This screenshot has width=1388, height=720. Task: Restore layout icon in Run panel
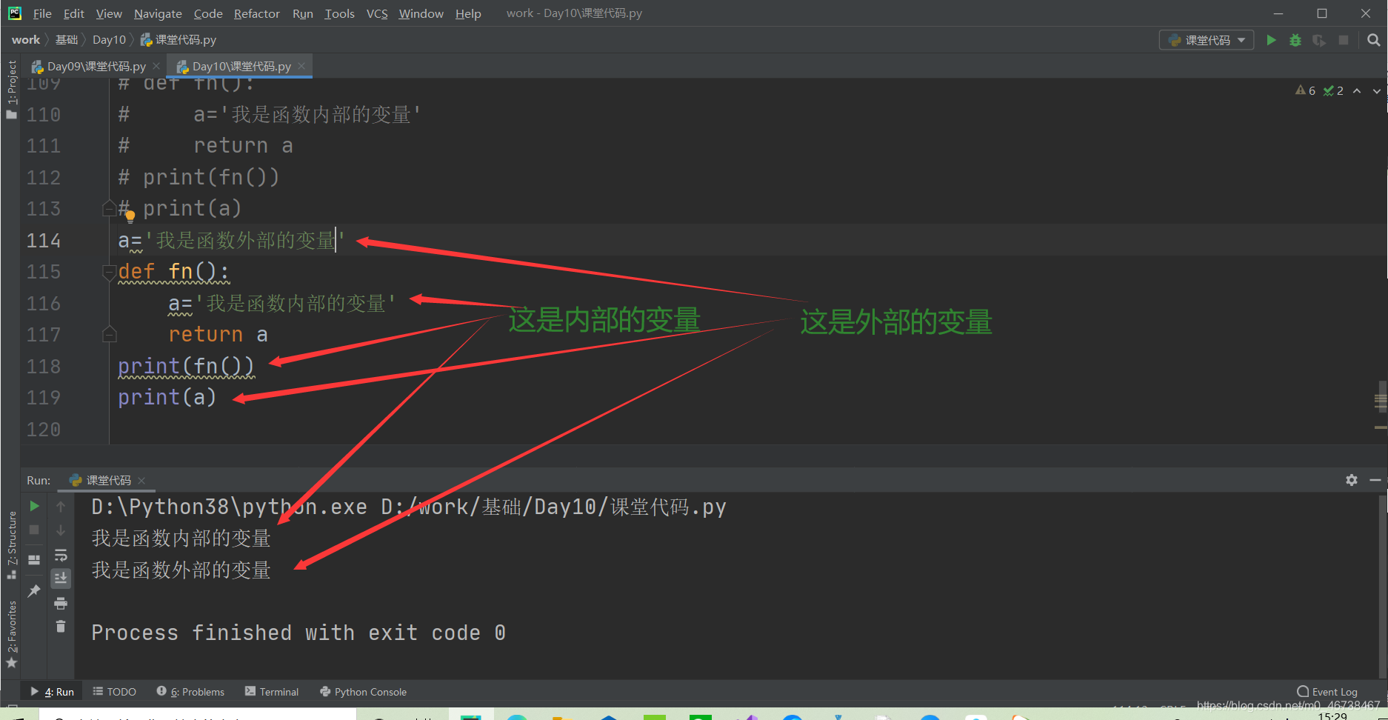coord(34,559)
